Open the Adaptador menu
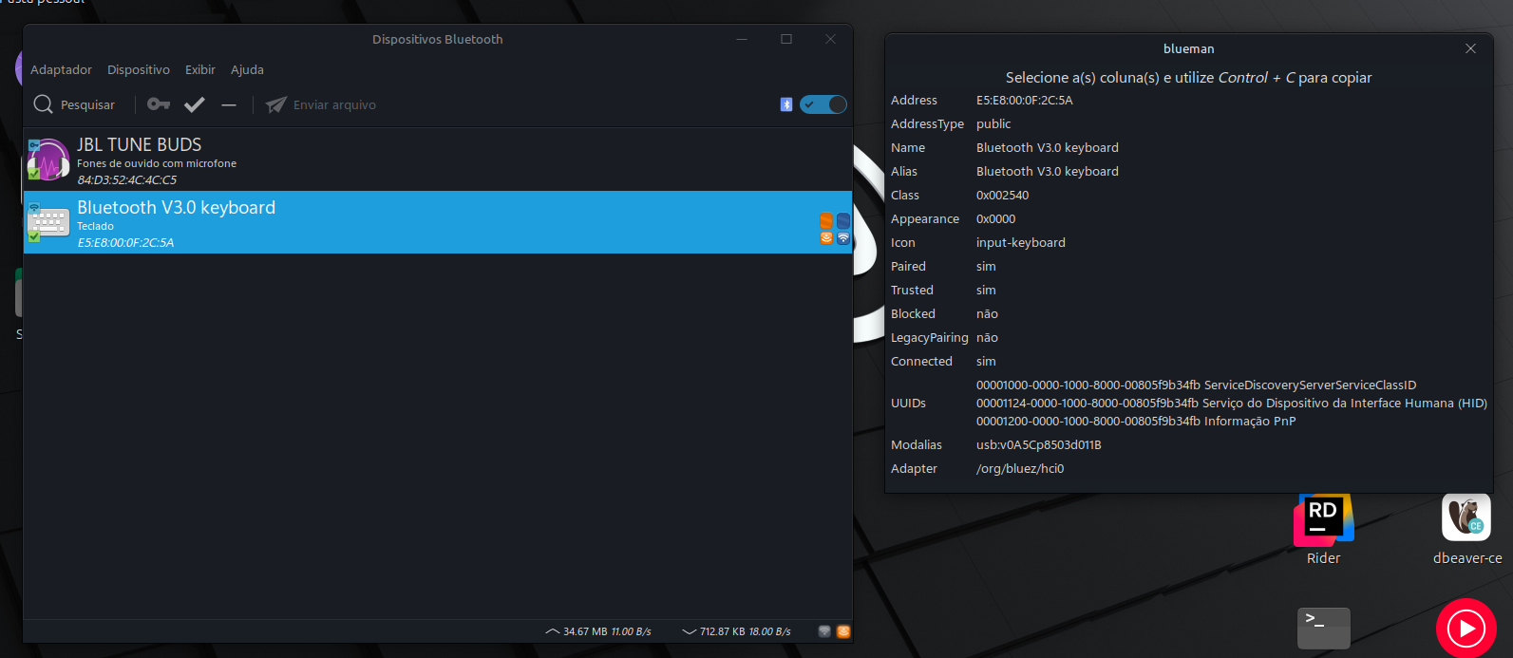This screenshot has width=1513, height=658. click(61, 70)
